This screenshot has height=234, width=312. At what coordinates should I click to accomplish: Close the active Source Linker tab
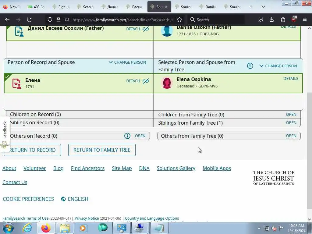coord(166,7)
